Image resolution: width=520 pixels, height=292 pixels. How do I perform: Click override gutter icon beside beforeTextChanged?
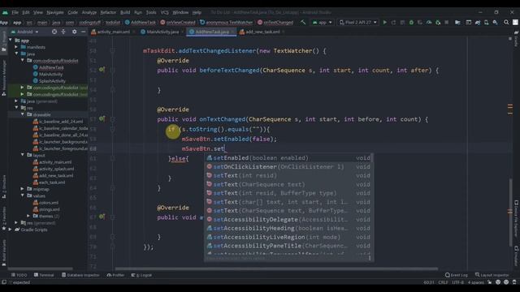pos(102,70)
